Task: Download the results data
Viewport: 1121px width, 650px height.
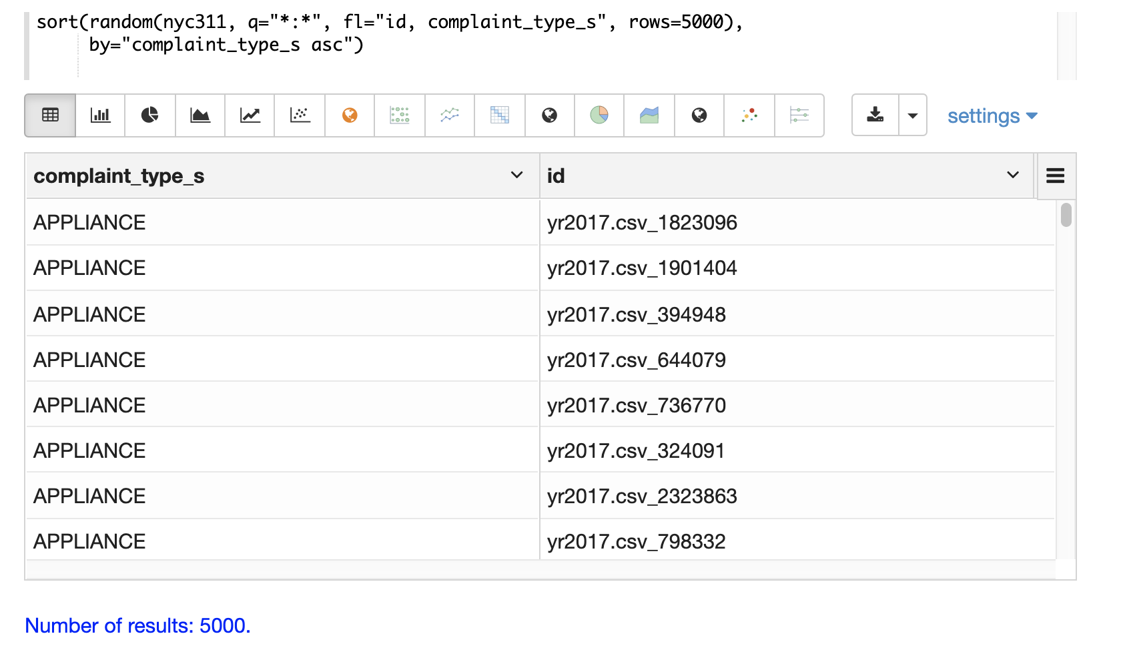Action: tap(875, 115)
